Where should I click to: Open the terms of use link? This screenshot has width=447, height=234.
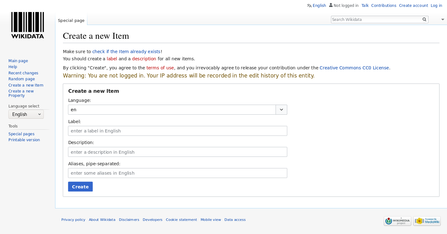[x=160, y=68]
